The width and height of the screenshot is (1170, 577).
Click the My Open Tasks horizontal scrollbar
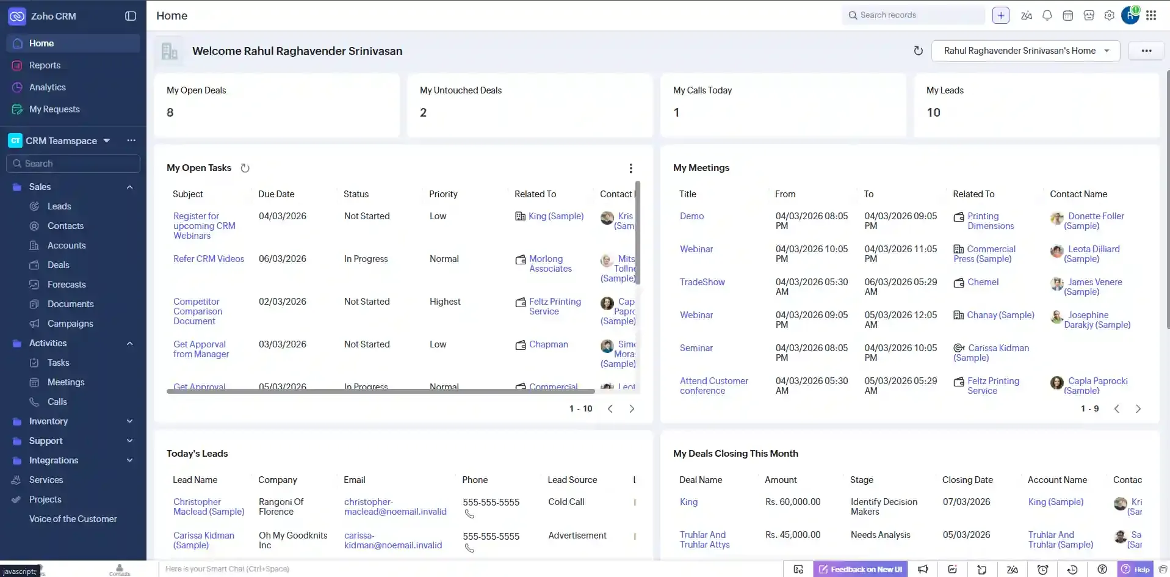[x=381, y=391]
